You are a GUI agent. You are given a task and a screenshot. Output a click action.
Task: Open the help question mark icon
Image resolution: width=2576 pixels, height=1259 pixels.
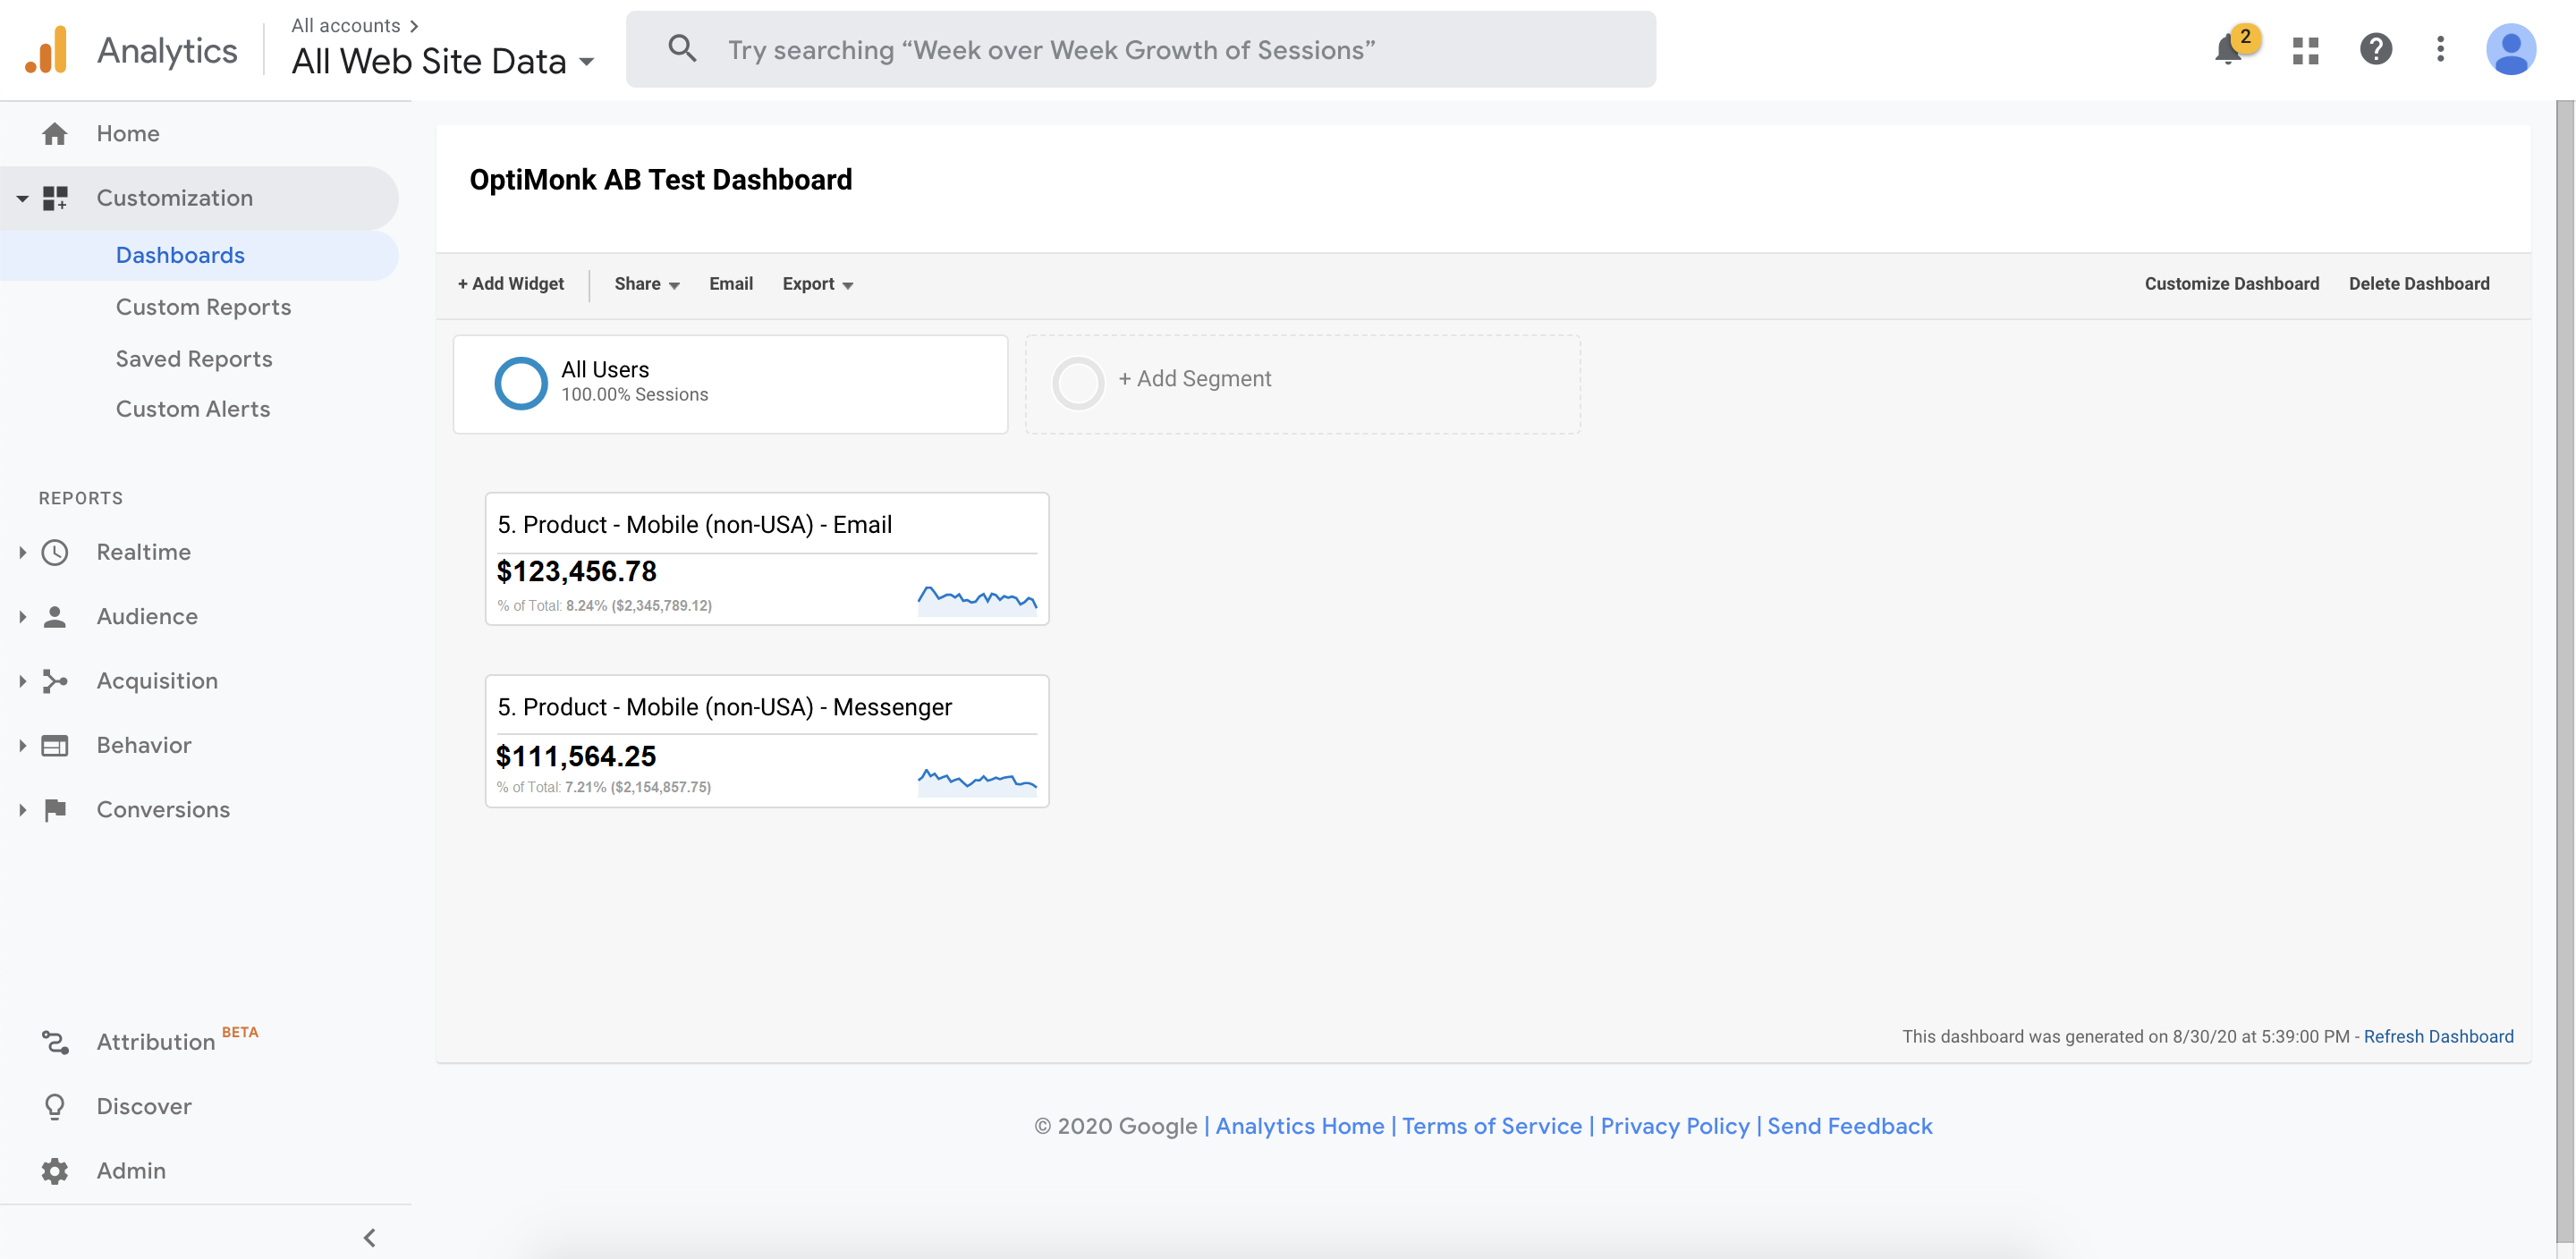click(2375, 49)
